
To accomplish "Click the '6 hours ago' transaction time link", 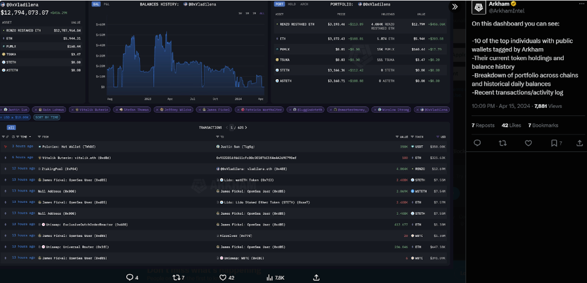I will pos(22,158).
